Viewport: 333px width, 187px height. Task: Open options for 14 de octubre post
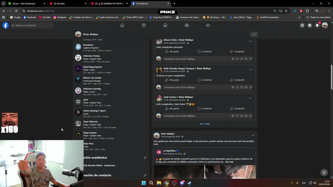[253, 135]
